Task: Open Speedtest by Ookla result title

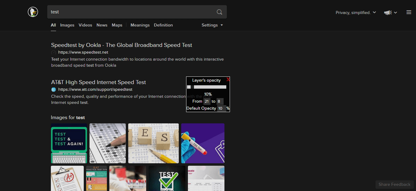Action: 122,45
